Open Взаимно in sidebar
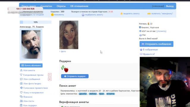The width and height of the screenshot is (190, 107). [28, 97]
